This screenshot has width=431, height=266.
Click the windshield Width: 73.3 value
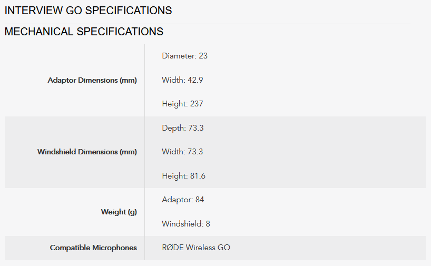point(182,152)
